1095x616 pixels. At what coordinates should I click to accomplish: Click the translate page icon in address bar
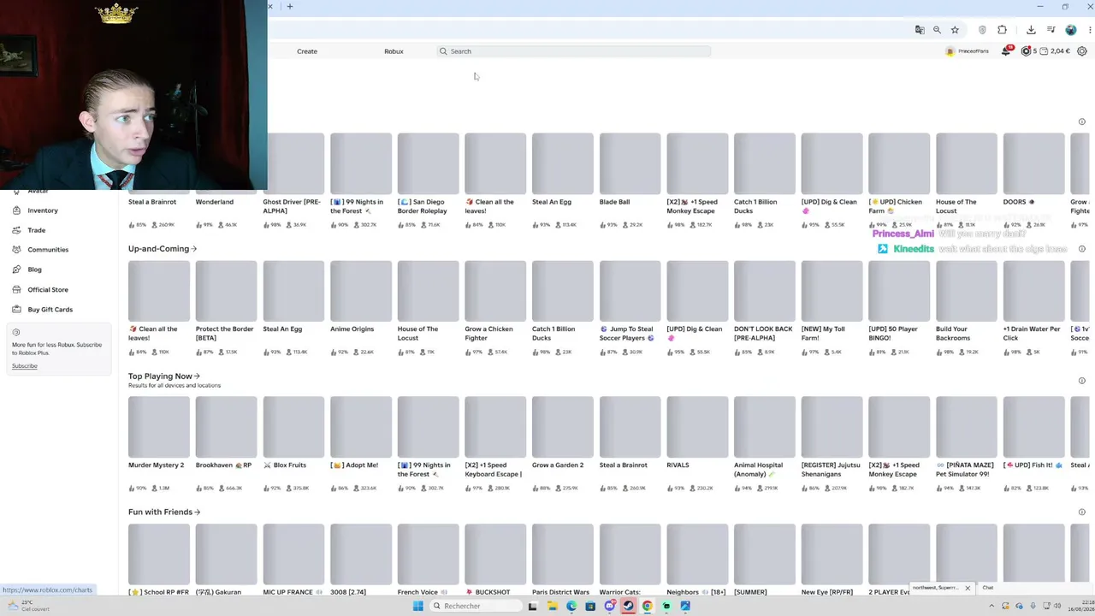pyautogui.click(x=920, y=30)
